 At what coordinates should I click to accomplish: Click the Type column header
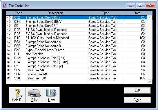(106, 13)
